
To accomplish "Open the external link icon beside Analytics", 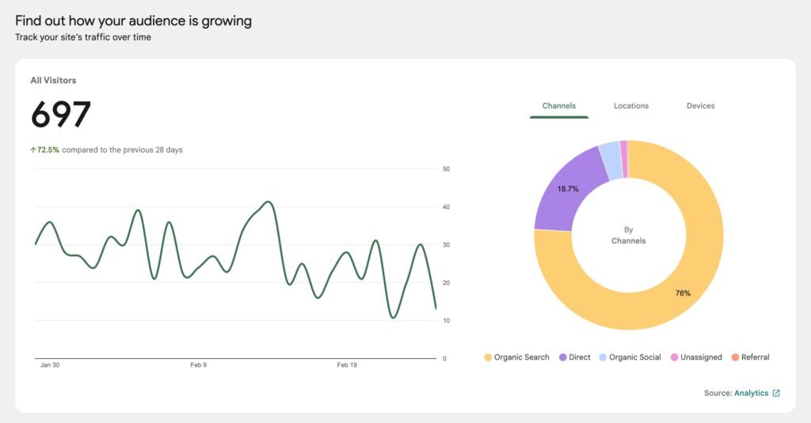I will (776, 393).
